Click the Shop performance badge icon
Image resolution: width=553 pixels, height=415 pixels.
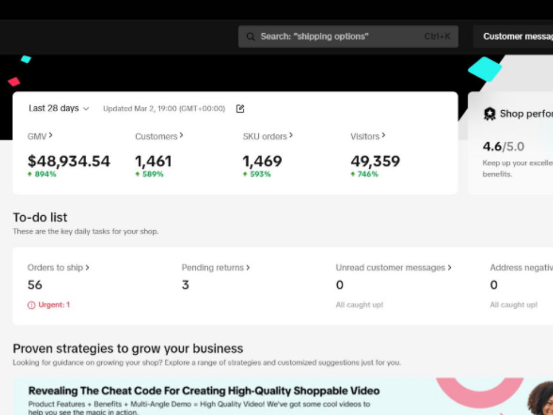coord(489,114)
